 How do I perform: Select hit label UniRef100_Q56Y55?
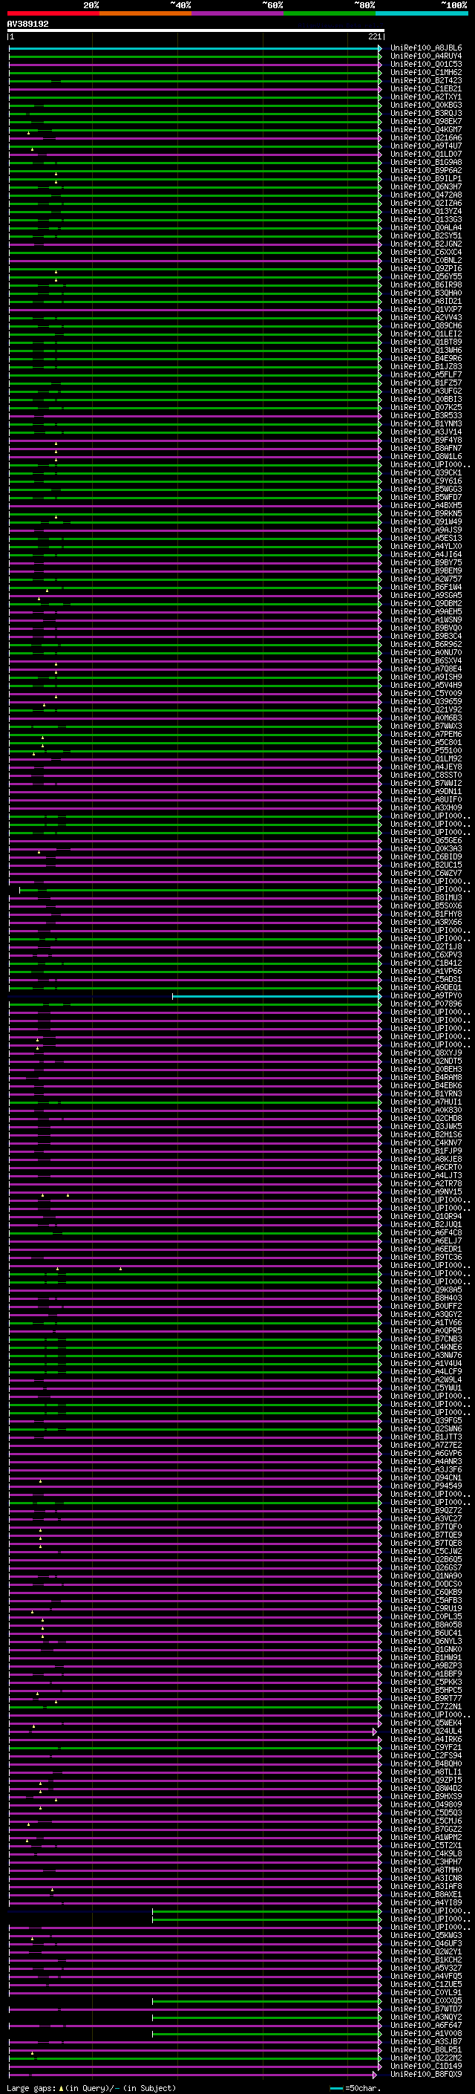click(x=425, y=276)
